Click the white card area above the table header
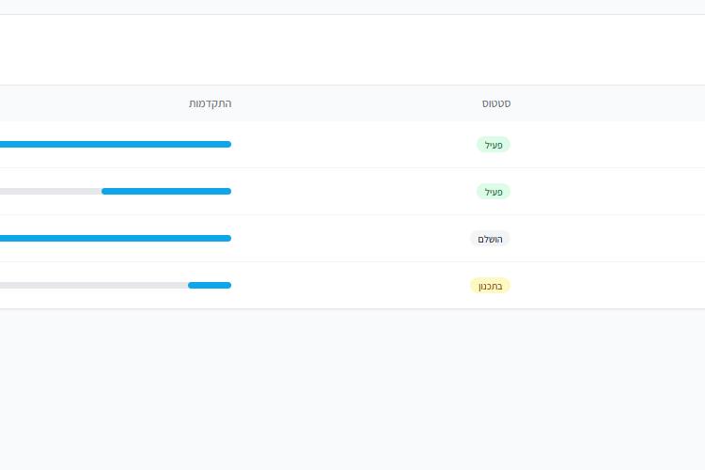 tap(352, 50)
